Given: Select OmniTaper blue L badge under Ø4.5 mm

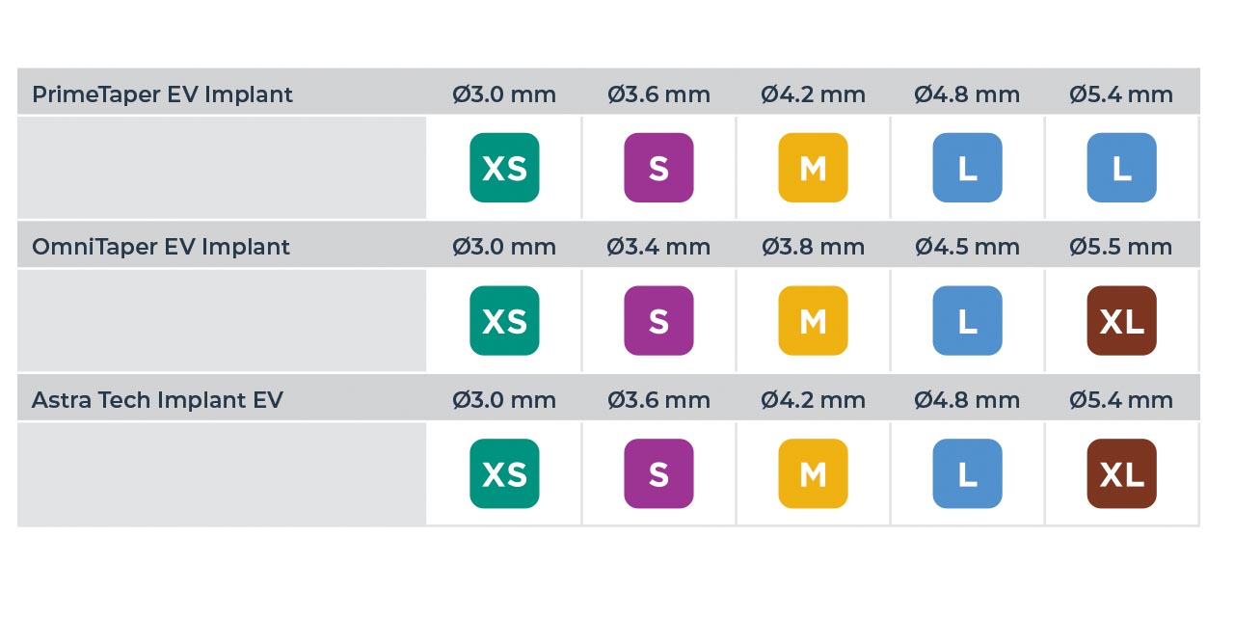Looking at the screenshot, I should point(967,321).
